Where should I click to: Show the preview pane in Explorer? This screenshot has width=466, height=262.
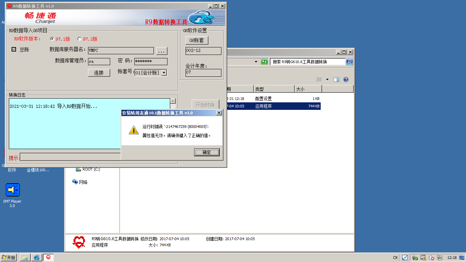point(336,79)
